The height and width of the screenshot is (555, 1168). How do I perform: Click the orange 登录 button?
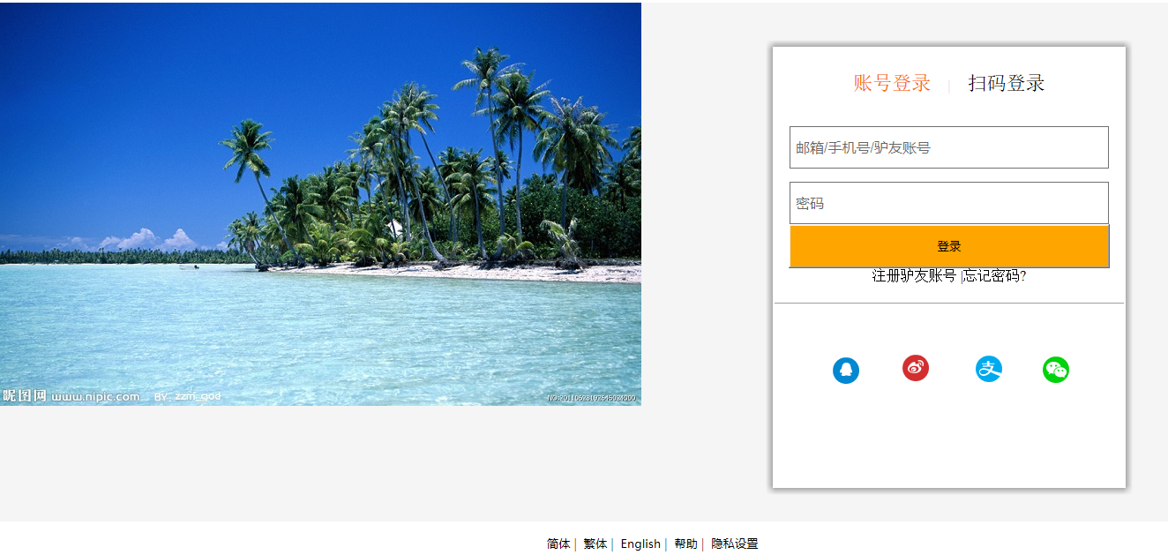(949, 246)
